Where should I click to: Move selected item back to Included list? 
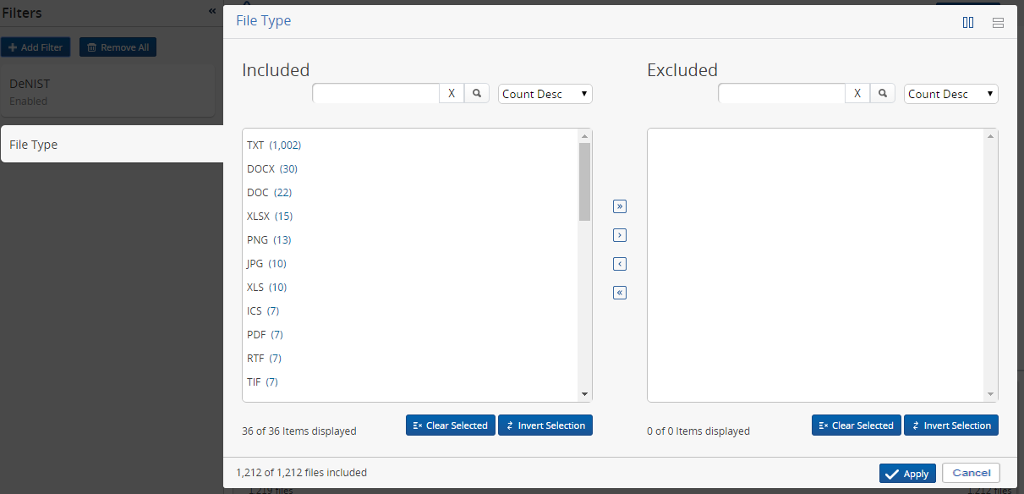tap(620, 264)
